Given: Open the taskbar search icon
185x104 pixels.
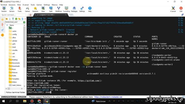Looking at the screenshot, I should 10,101.
